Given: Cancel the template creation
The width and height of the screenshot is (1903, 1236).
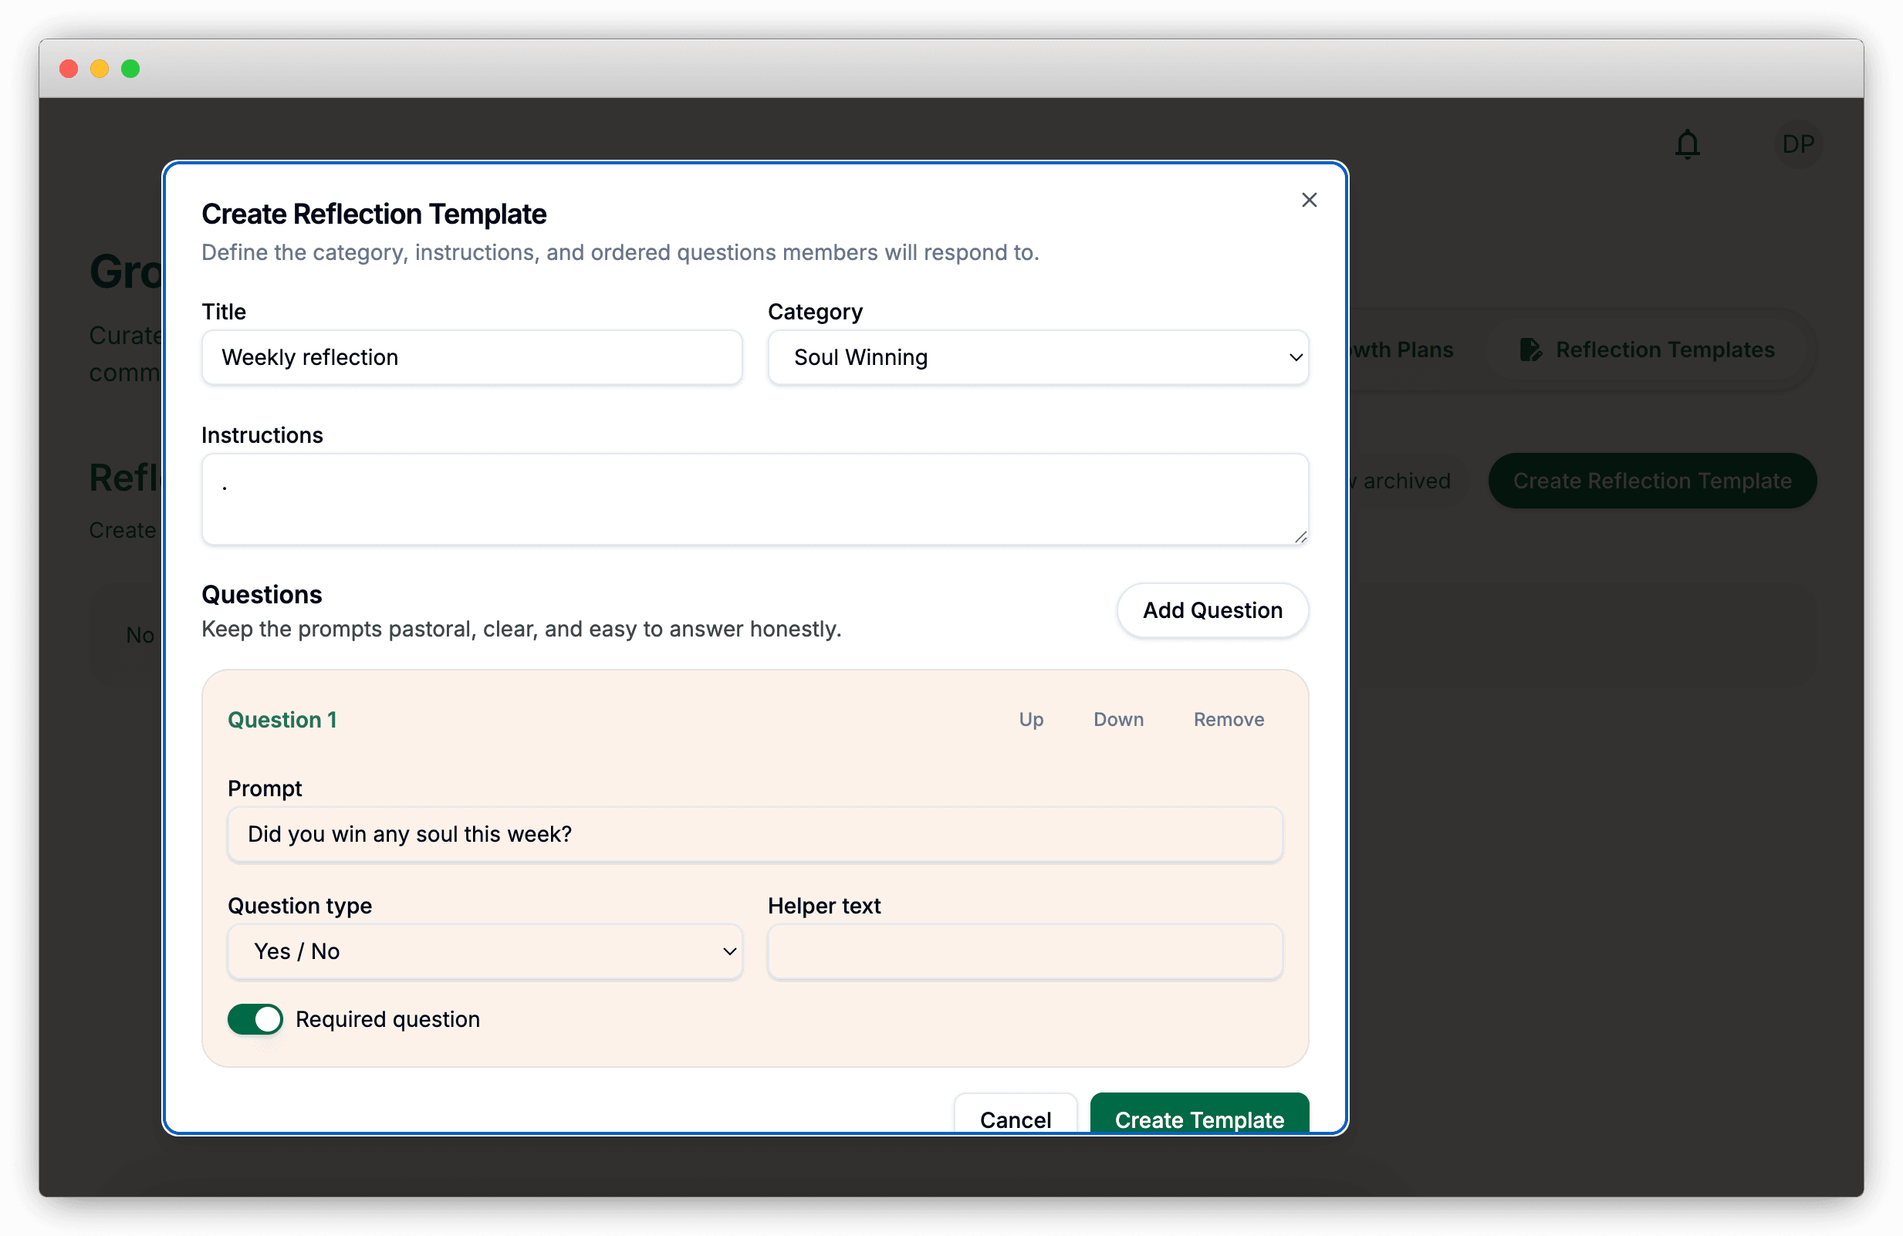Looking at the screenshot, I should click(x=1016, y=1113).
